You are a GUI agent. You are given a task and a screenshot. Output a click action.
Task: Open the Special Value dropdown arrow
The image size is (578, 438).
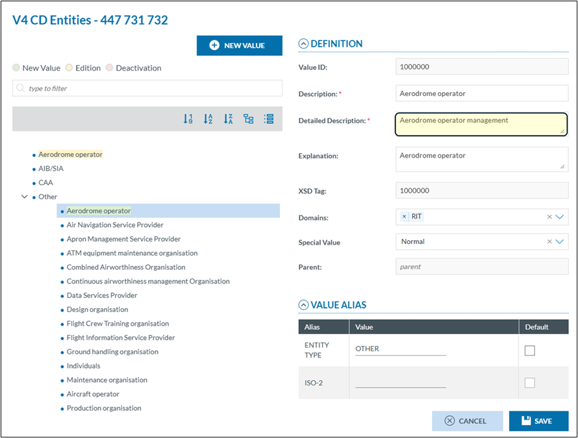[x=560, y=241]
